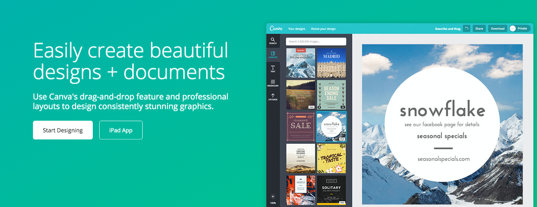Image resolution: width=537 pixels, height=207 pixels.
Task: Open the Resize your design menu
Action: (323, 29)
